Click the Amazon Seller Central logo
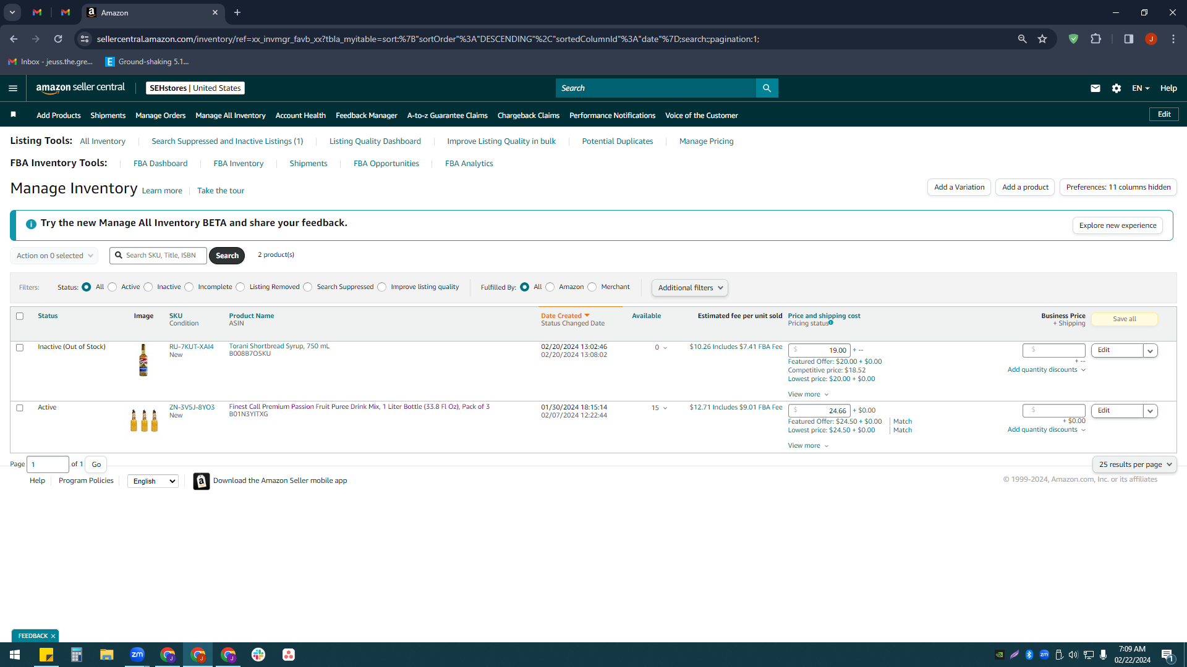Image resolution: width=1187 pixels, height=667 pixels. pyautogui.click(x=80, y=88)
